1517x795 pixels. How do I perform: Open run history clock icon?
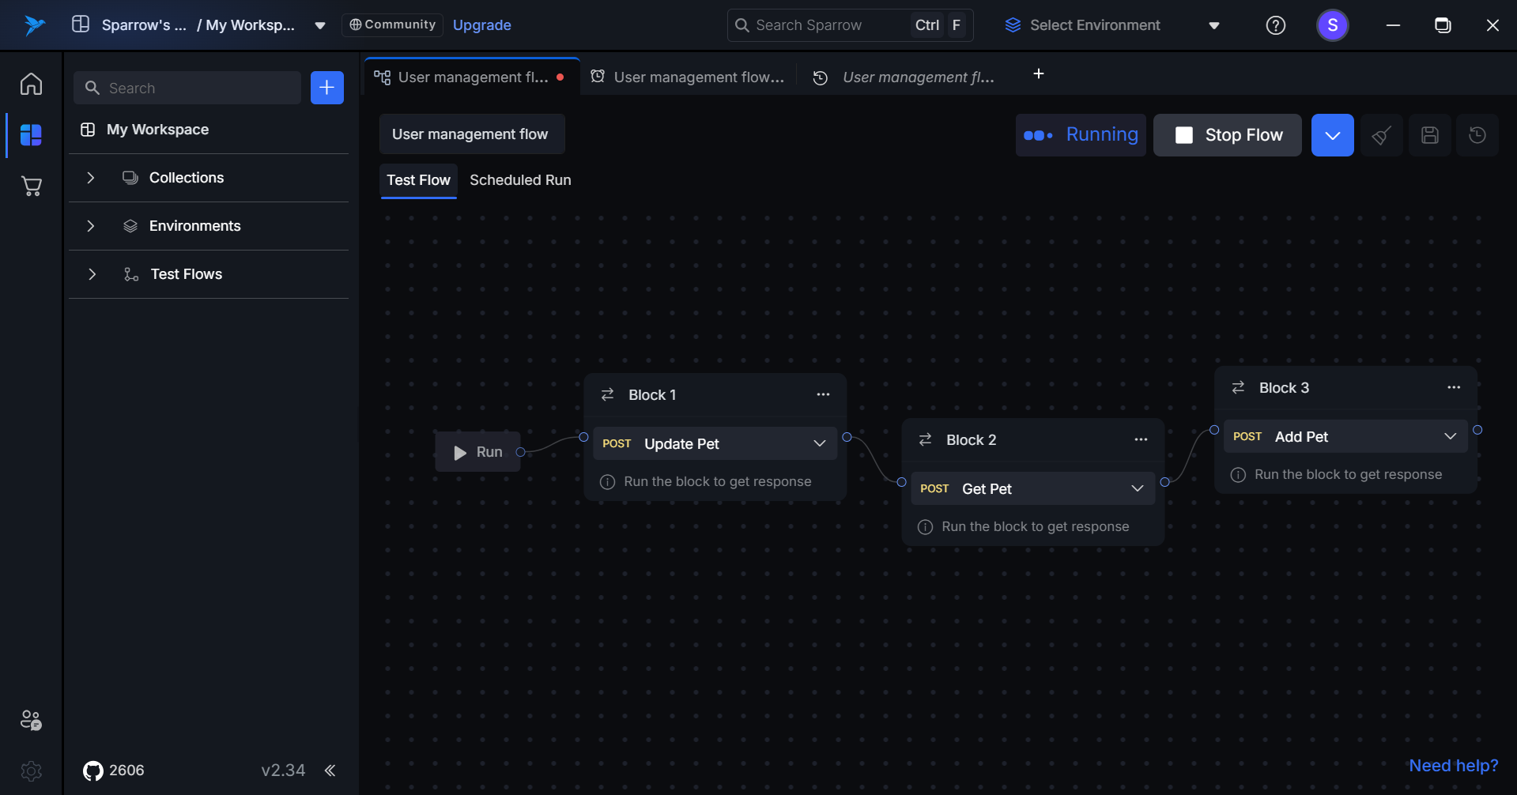click(x=1477, y=135)
